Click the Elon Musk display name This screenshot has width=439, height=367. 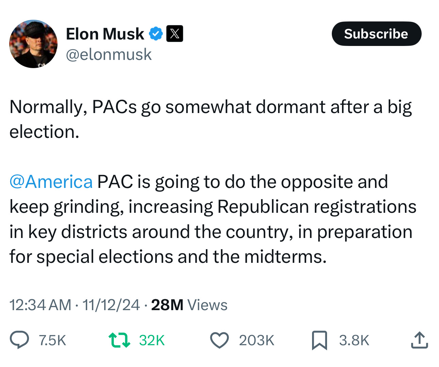click(x=105, y=34)
